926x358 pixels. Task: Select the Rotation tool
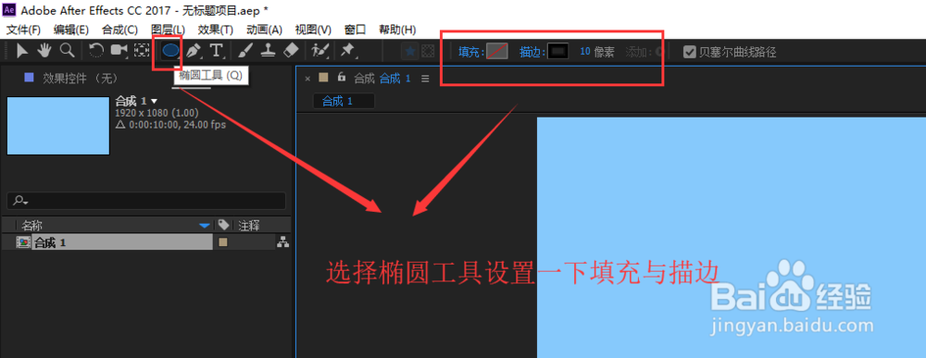point(96,51)
